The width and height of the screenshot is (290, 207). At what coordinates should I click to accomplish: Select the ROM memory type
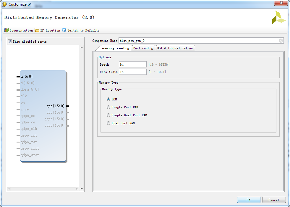108,99
